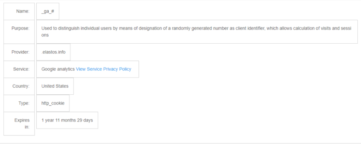Click the Purpose label cell

(x=19, y=32)
